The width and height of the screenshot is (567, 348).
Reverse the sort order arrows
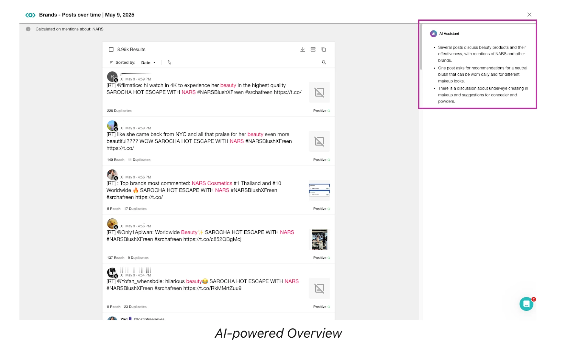(169, 62)
